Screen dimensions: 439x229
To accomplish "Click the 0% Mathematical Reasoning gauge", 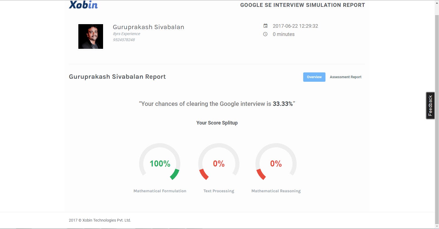I will click(x=276, y=162).
